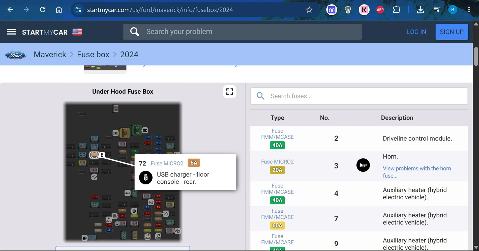Go back to previous browser page
Image resolution: width=479 pixels, height=251 pixels.
pyautogui.click(x=10, y=10)
